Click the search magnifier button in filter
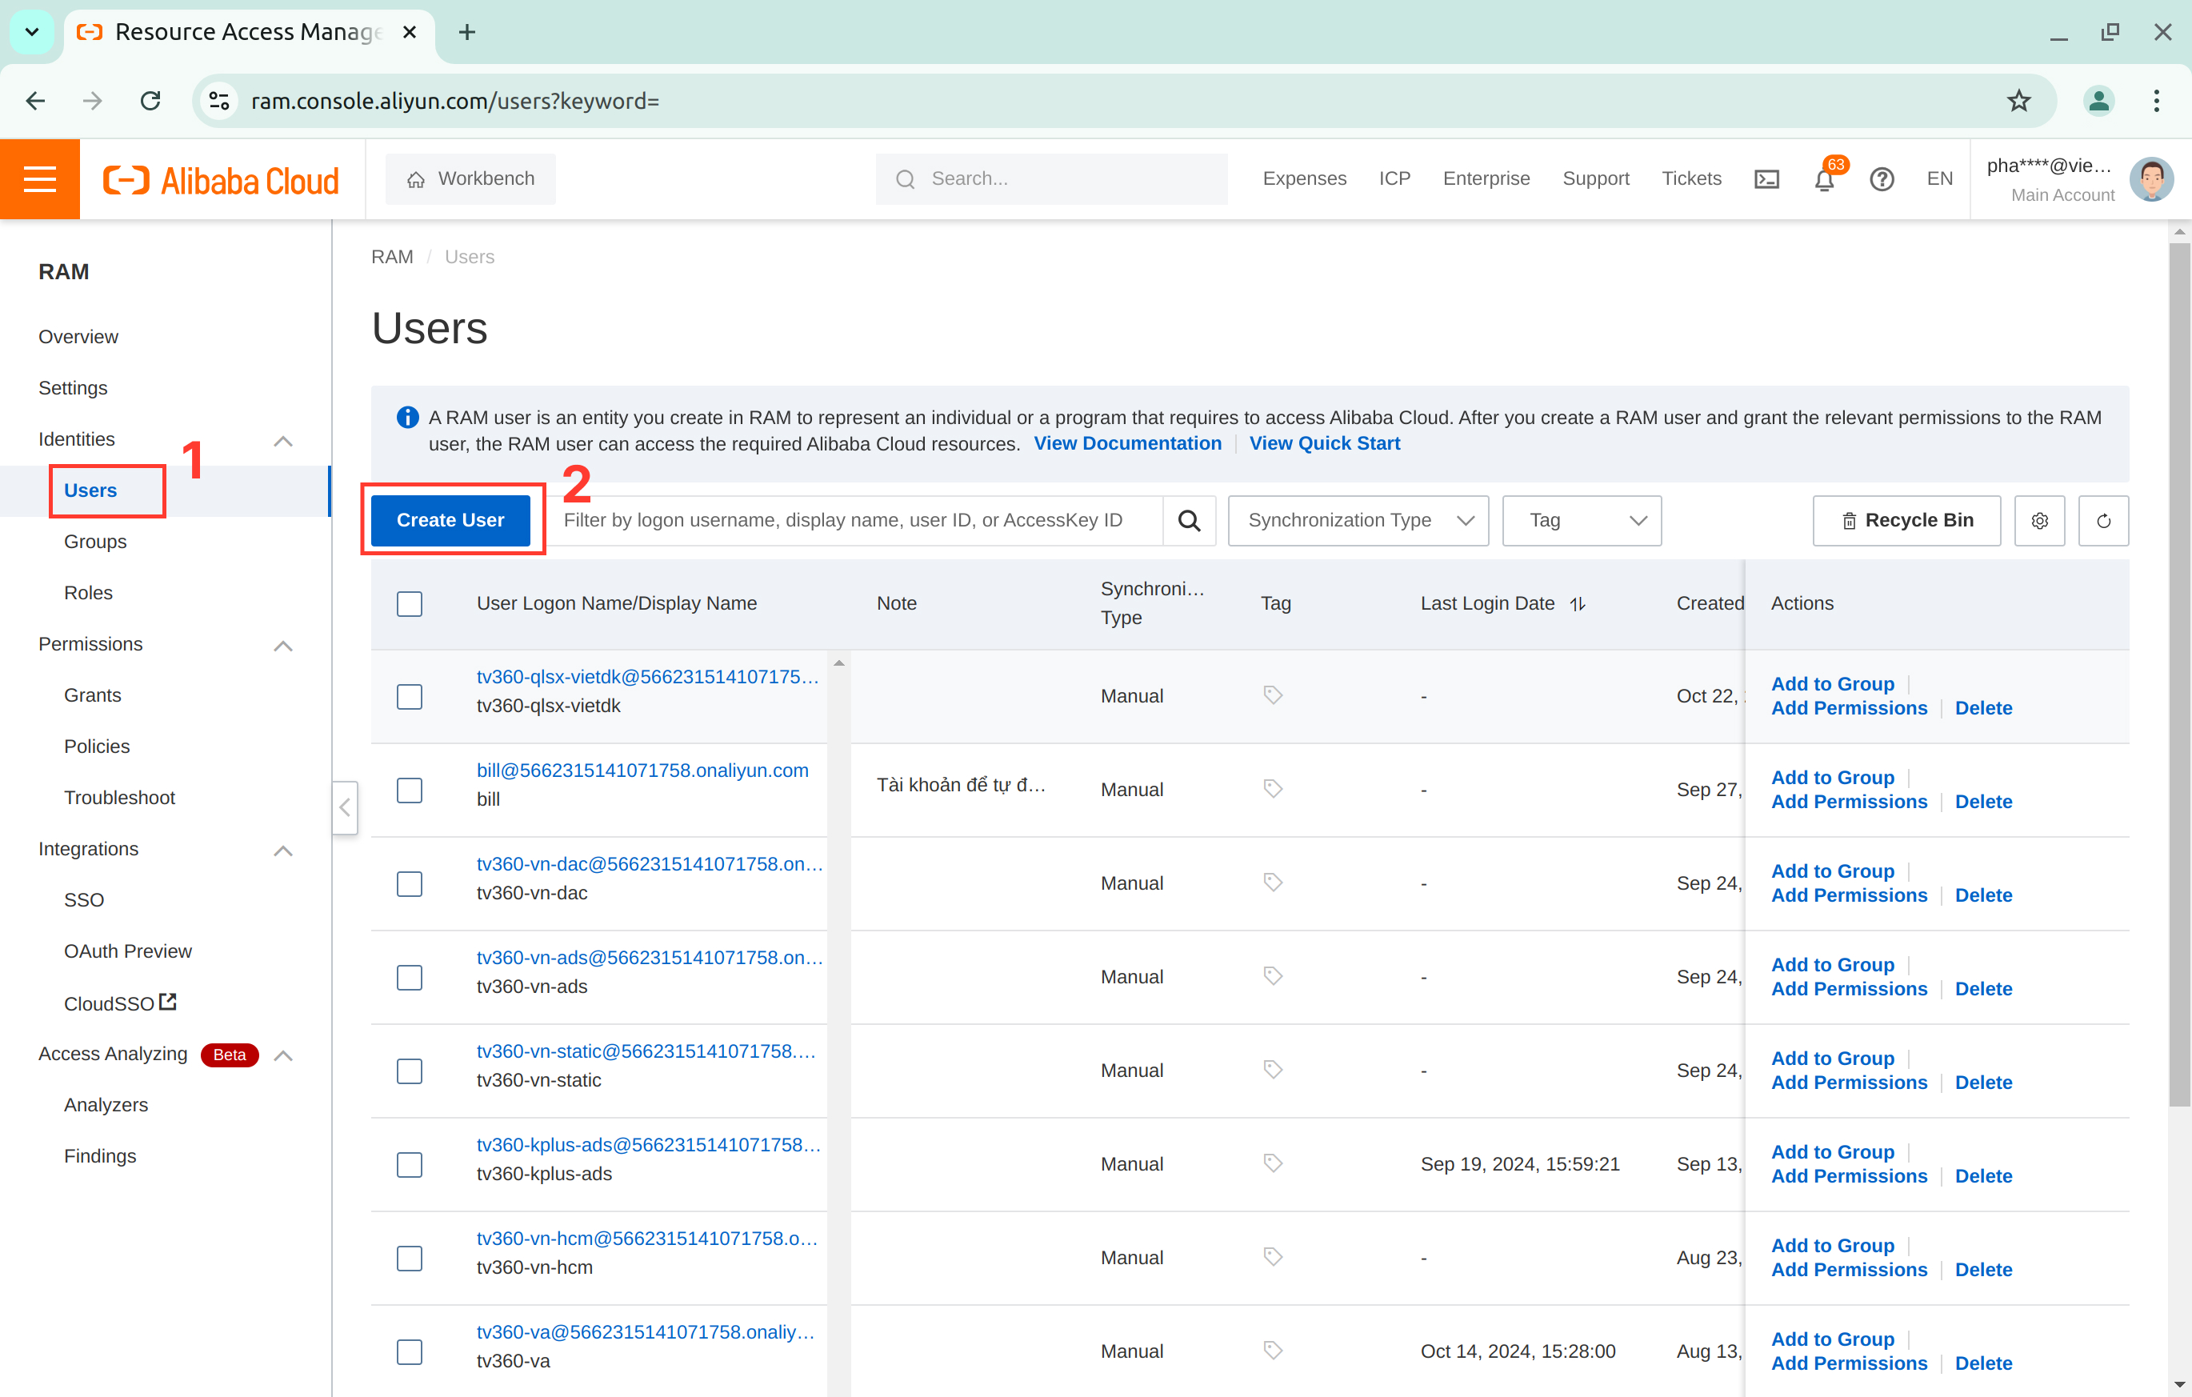Image resolution: width=2192 pixels, height=1397 pixels. click(1189, 520)
